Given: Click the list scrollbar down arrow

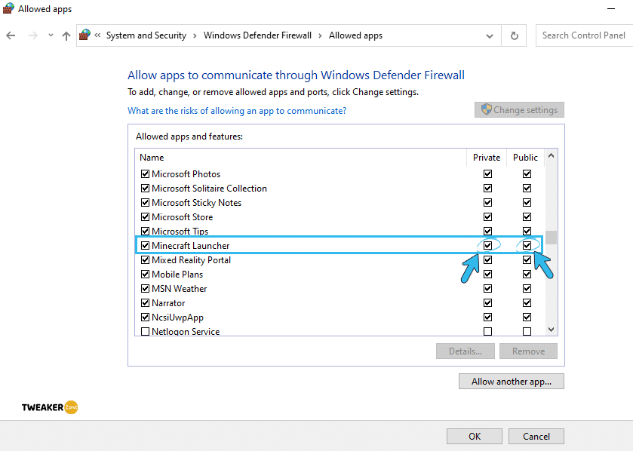Looking at the screenshot, I should tap(551, 330).
